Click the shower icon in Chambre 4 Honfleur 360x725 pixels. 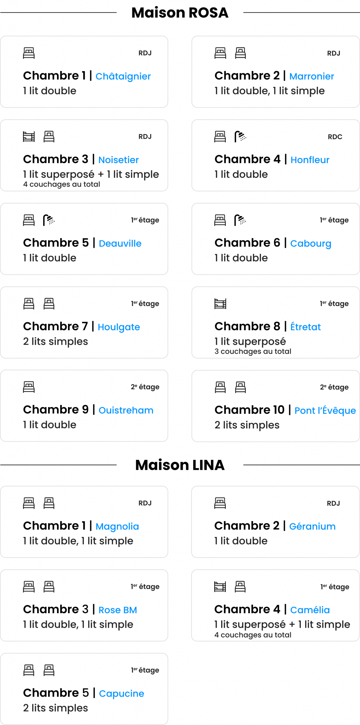click(240, 137)
